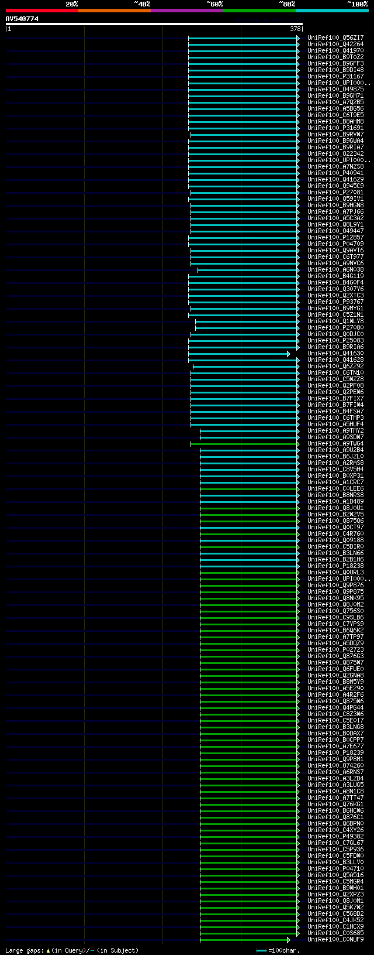Screen dimensions: 374x955
Task: Select the UniRef100_A1D489 label
Action: point(335,501)
